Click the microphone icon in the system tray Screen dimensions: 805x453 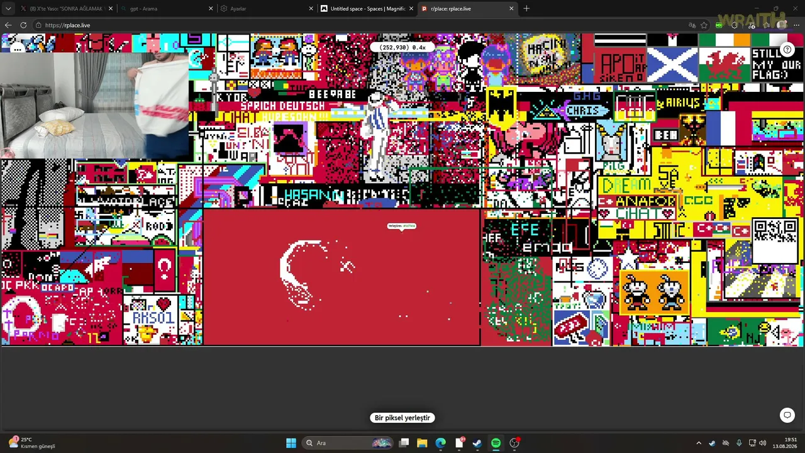pos(739,443)
